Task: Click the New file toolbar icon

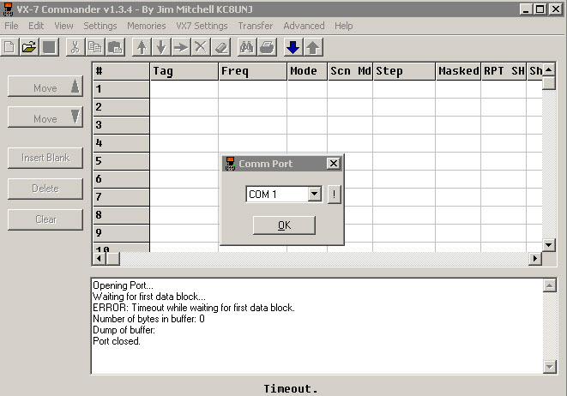Action: click(9, 47)
